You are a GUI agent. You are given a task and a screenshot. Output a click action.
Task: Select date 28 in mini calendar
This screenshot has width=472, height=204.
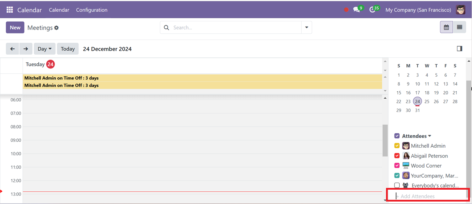455,101
